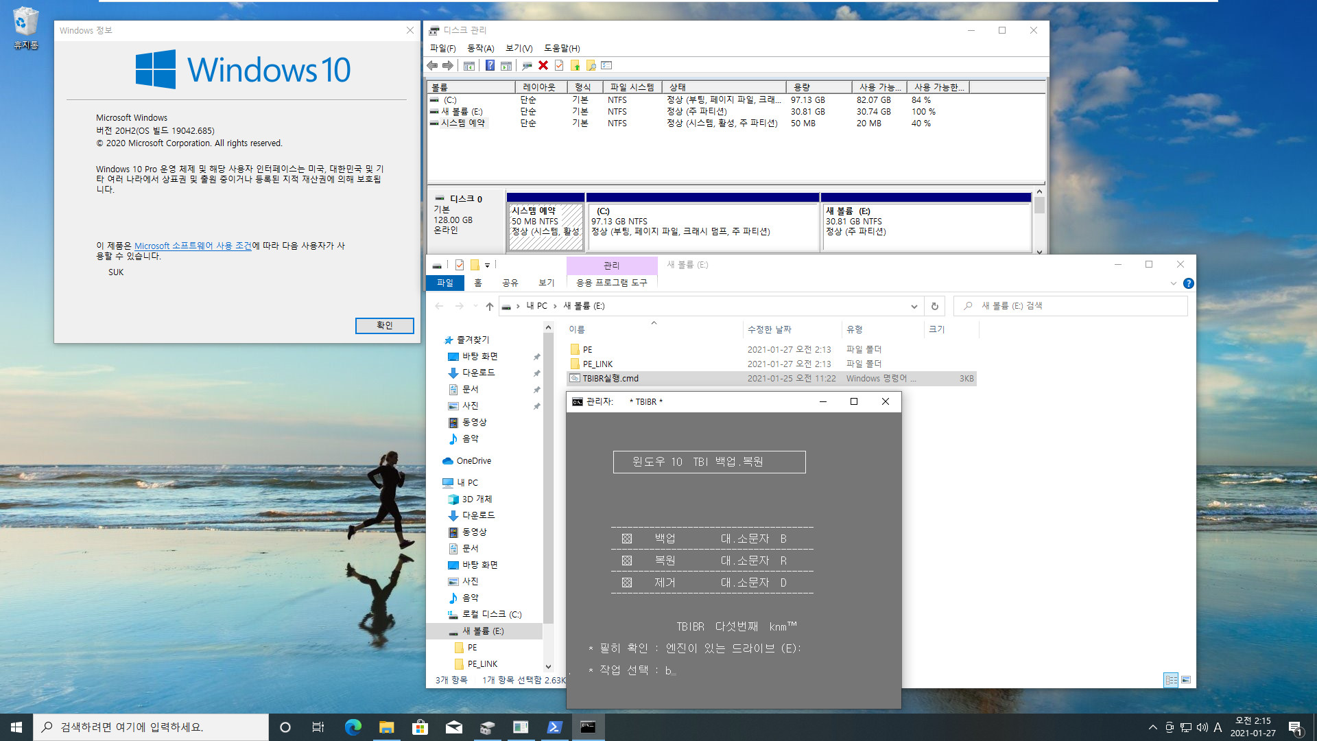Viewport: 1317px width, 741px height.
Task: Open Microsoft Edge from the taskbar
Action: (x=353, y=727)
